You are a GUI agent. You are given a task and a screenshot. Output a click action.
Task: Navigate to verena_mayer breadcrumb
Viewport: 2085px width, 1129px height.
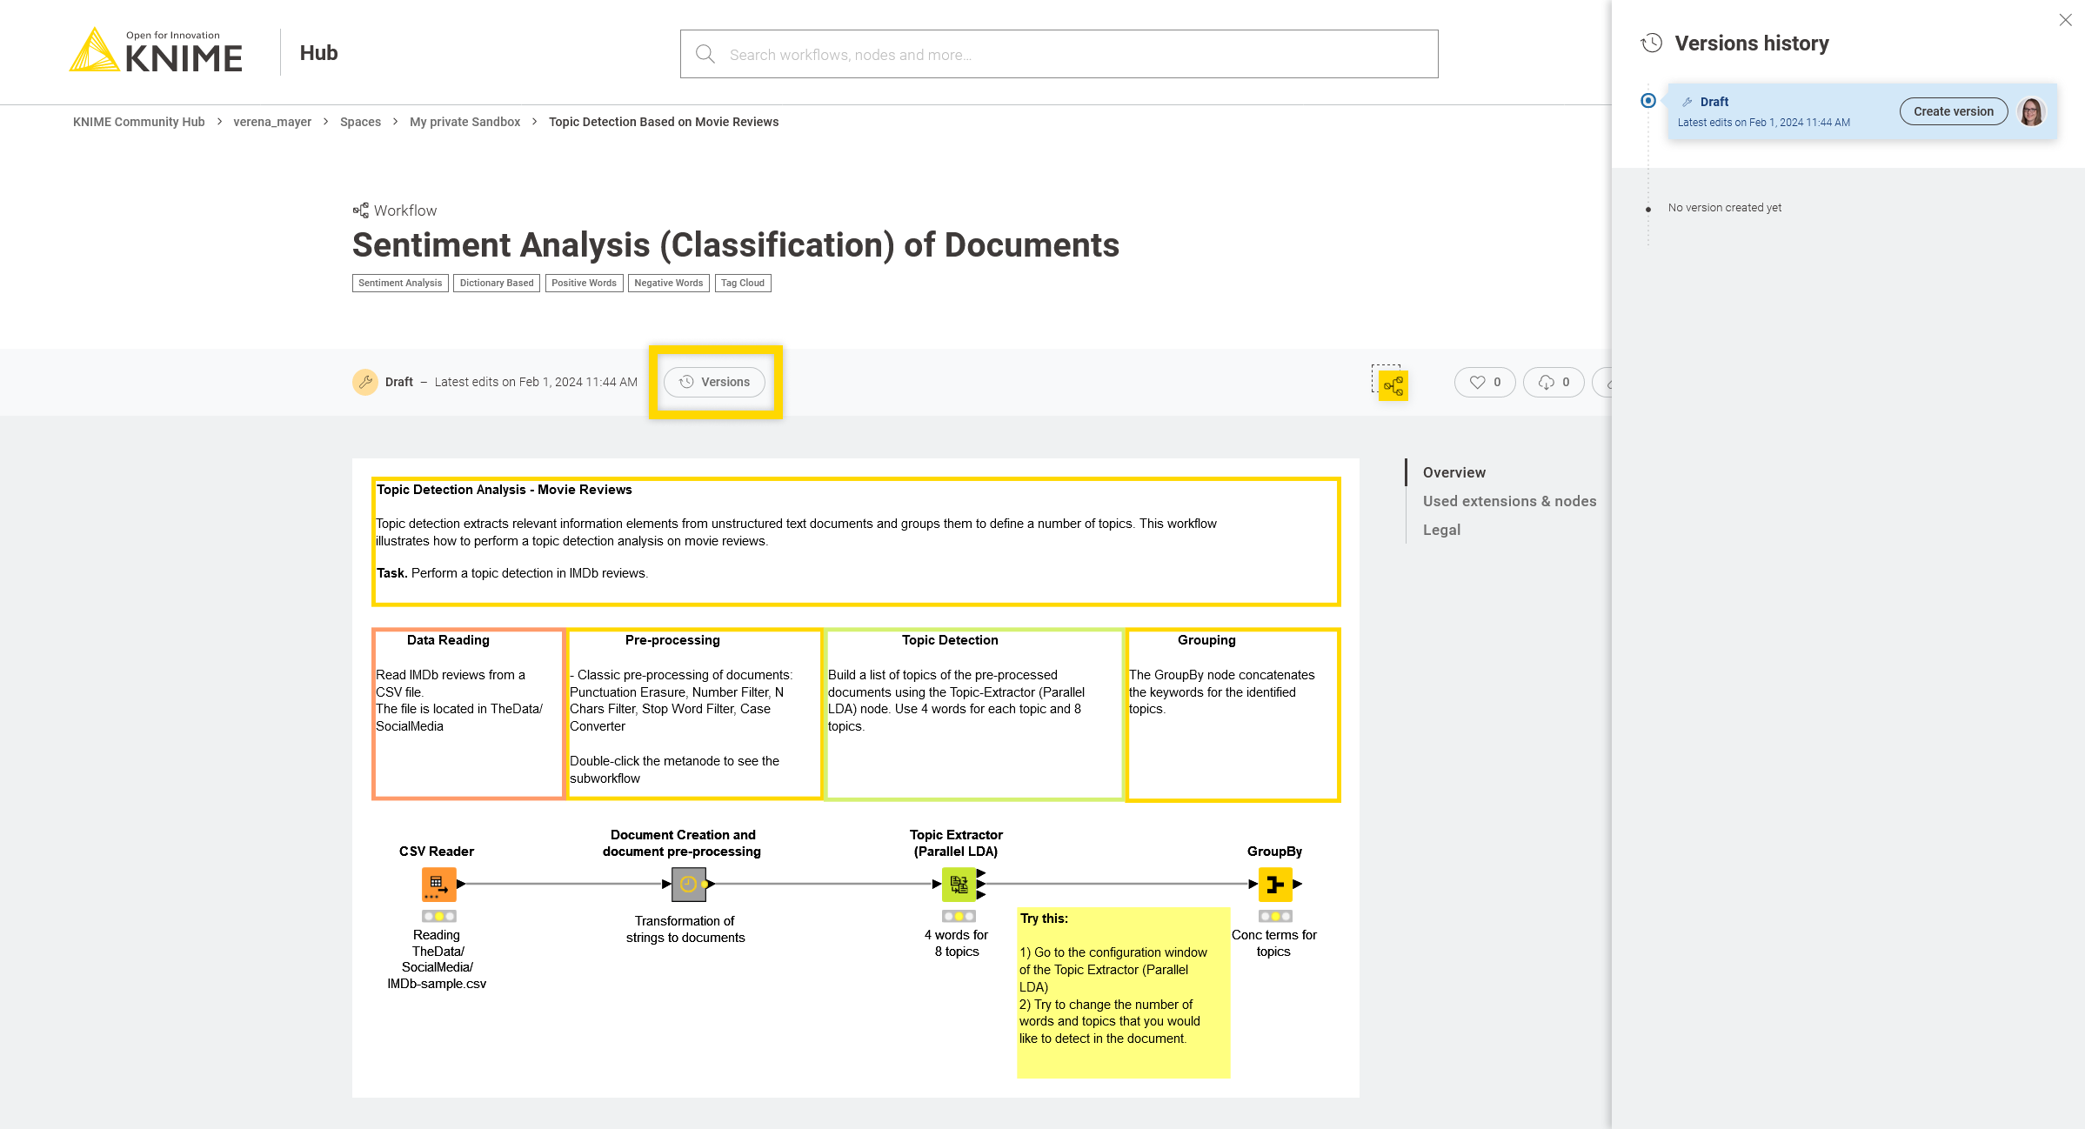[271, 122]
